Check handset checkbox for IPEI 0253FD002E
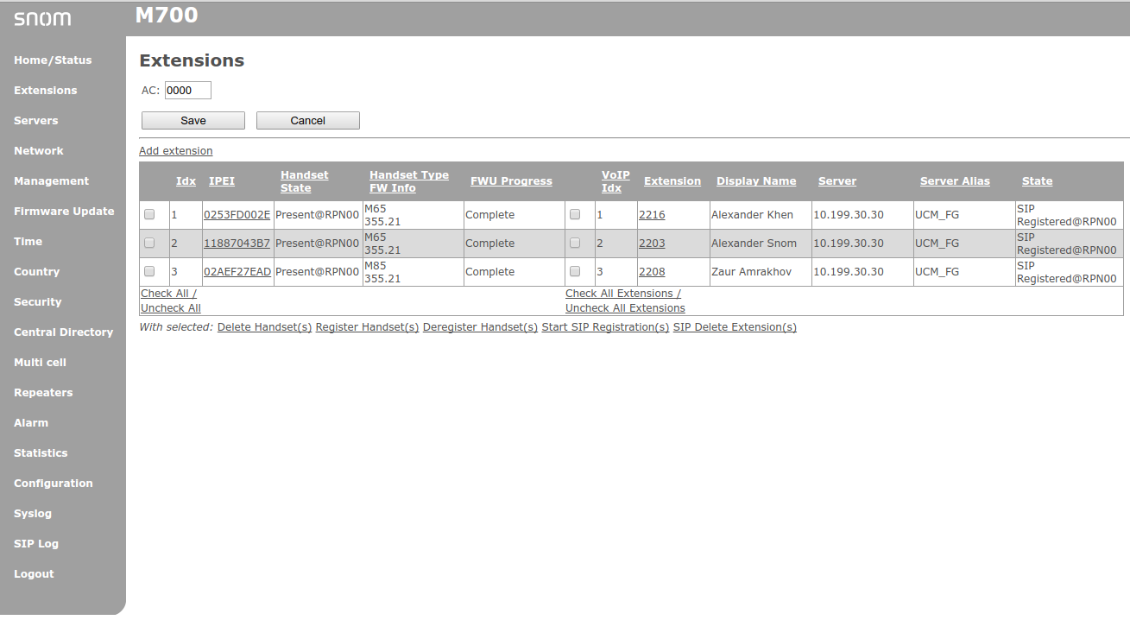This screenshot has height=620, width=1130. click(149, 214)
